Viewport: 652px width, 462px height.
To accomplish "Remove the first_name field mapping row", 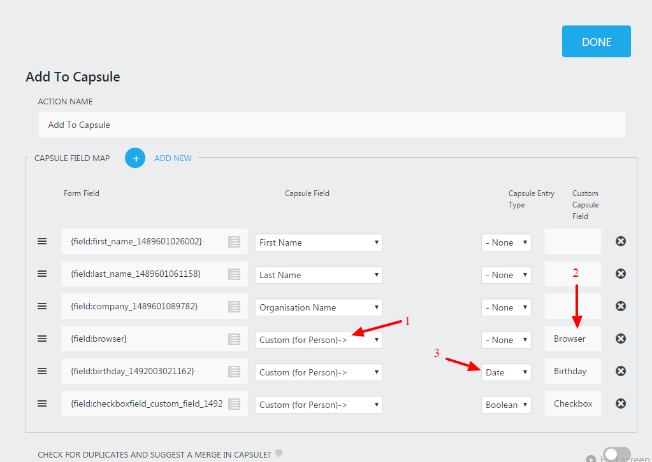I will click(x=620, y=241).
